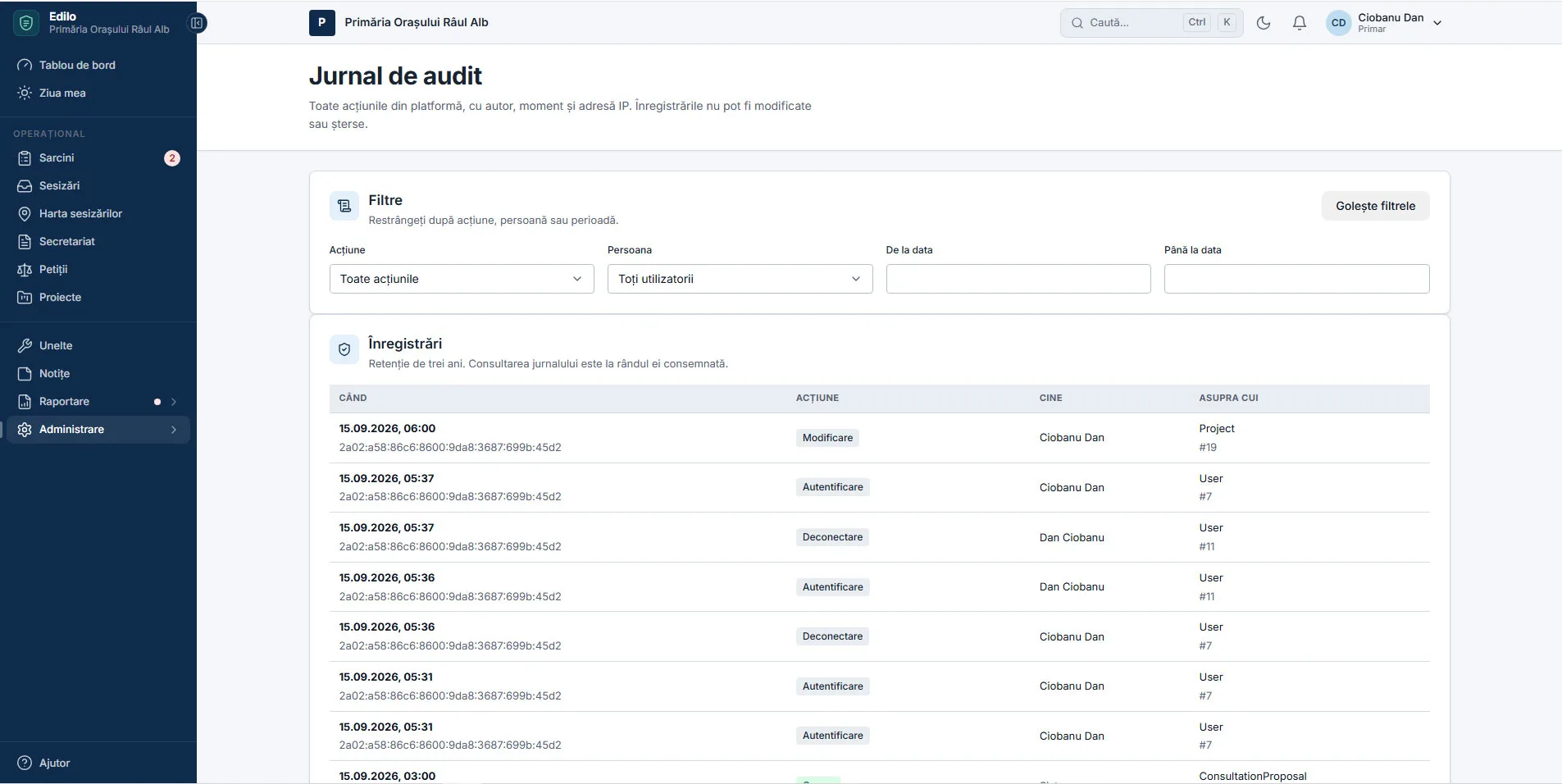Go to Sesizări in the sidebar
This screenshot has height=784, width=1562.
(98, 185)
